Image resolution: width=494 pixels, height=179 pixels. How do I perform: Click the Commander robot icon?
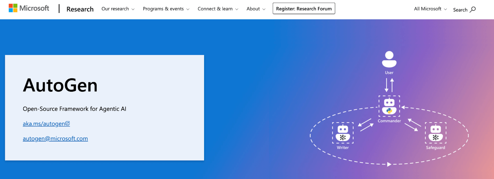[389, 106]
